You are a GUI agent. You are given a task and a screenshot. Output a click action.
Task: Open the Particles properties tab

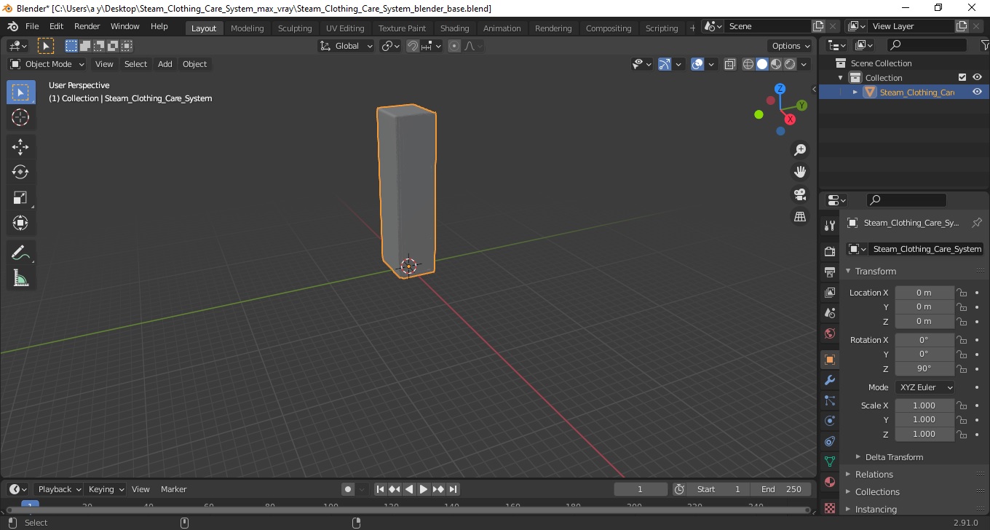tap(830, 400)
